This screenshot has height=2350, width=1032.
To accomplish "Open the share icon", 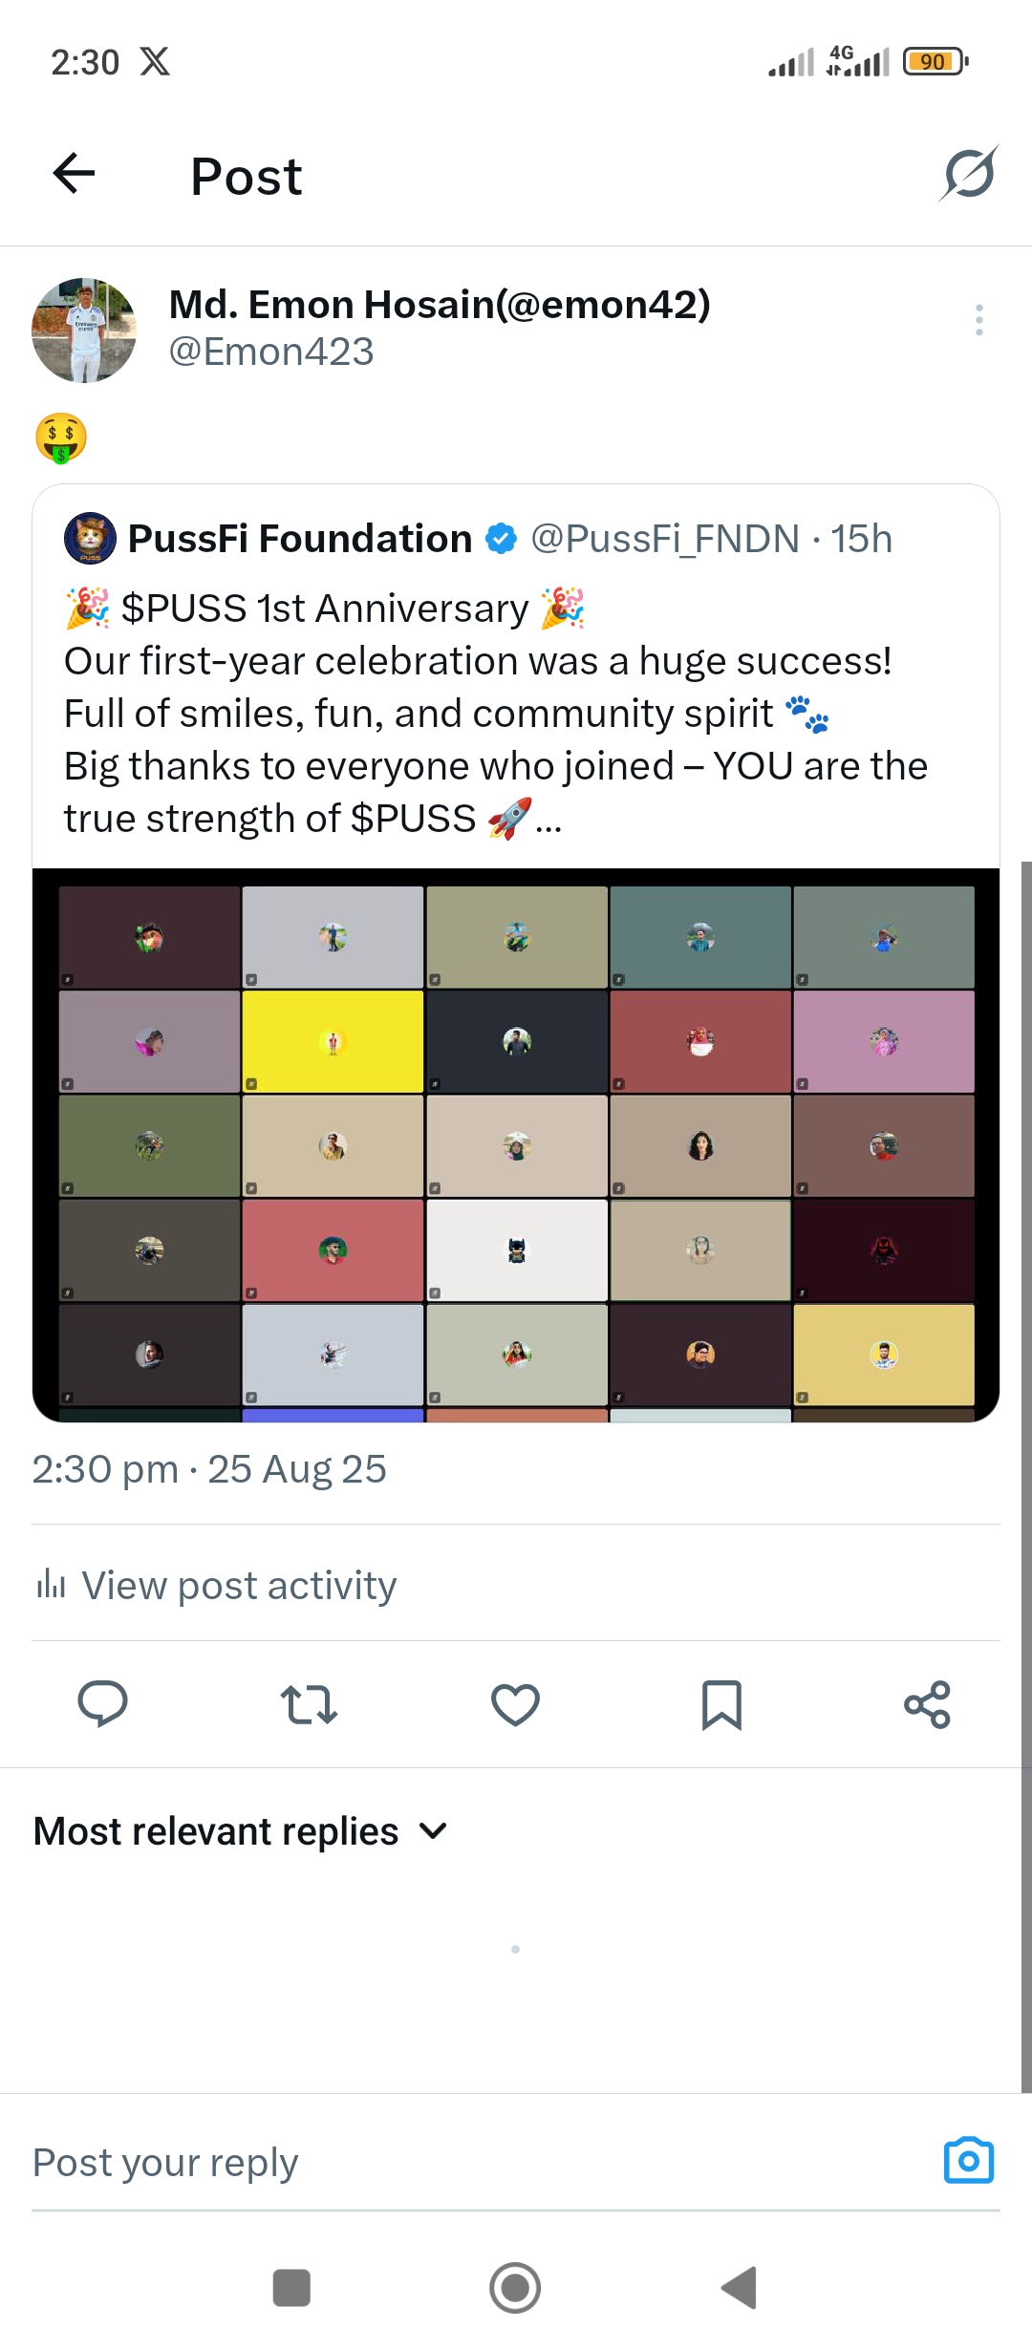I will point(928,1704).
